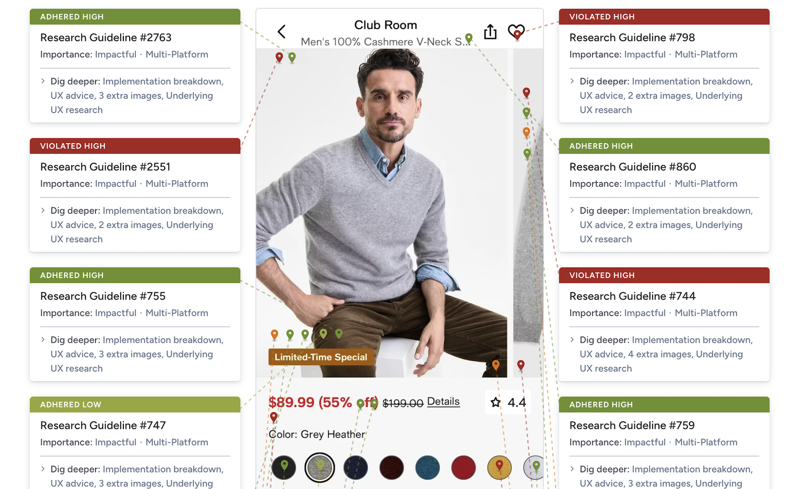Click the back arrow icon
The height and width of the screenshot is (489, 801).
(x=282, y=32)
